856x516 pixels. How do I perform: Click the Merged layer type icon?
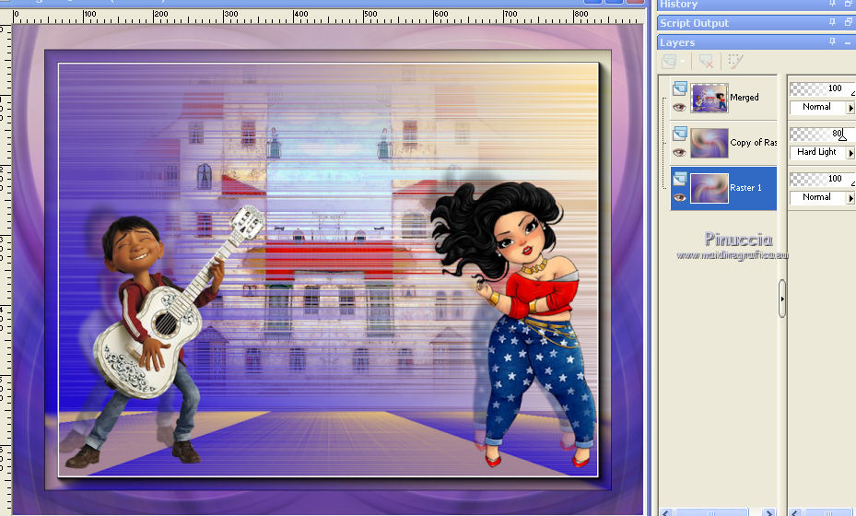point(680,88)
